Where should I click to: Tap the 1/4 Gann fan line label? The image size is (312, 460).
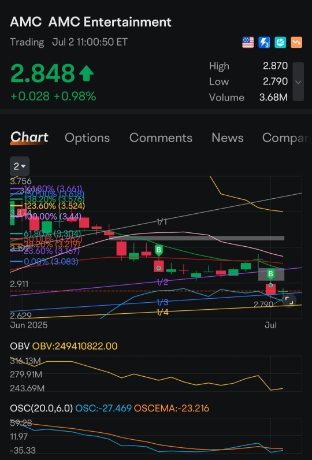[162, 312]
